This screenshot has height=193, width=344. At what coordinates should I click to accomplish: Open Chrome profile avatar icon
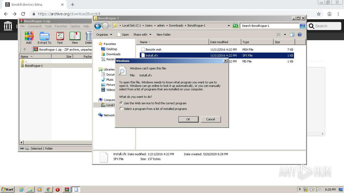(x=329, y=14)
